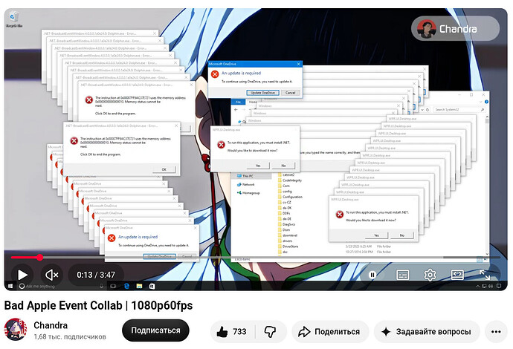This screenshot has height=349, width=513.
Task: Subscribe with the Подписаться button
Action: point(155,330)
